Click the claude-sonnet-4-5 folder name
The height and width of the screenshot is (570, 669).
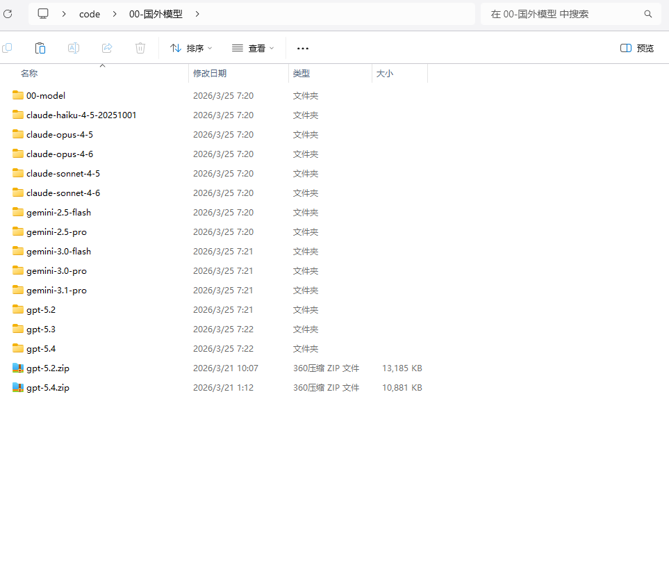tap(63, 173)
